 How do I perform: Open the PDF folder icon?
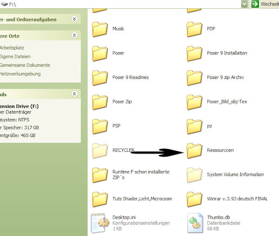194,29
